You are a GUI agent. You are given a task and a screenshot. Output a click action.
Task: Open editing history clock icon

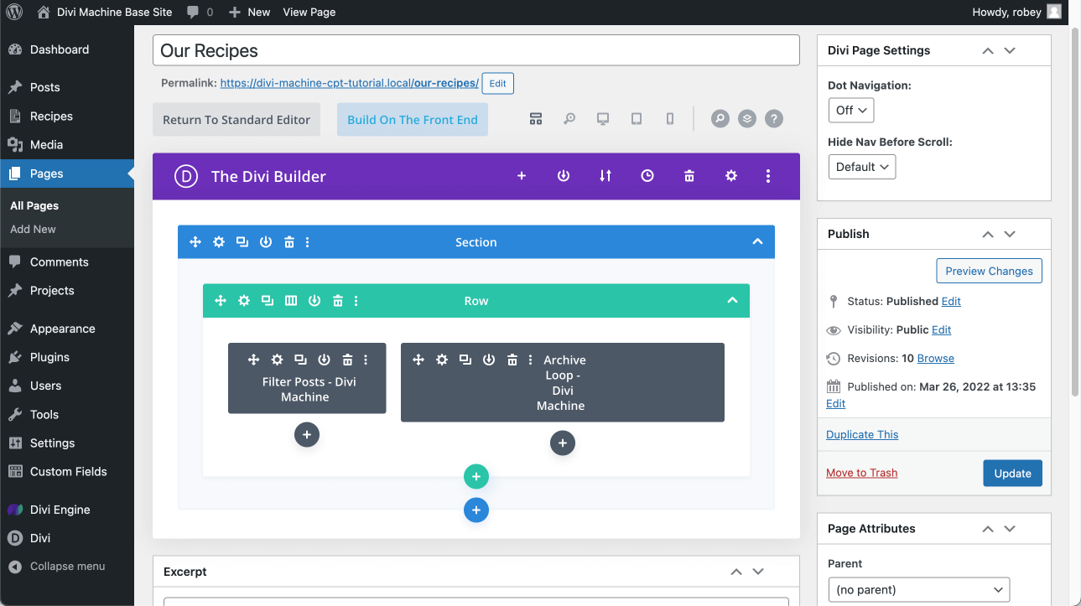click(x=647, y=176)
